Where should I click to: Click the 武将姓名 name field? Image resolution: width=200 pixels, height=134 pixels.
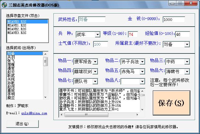coord(92,19)
